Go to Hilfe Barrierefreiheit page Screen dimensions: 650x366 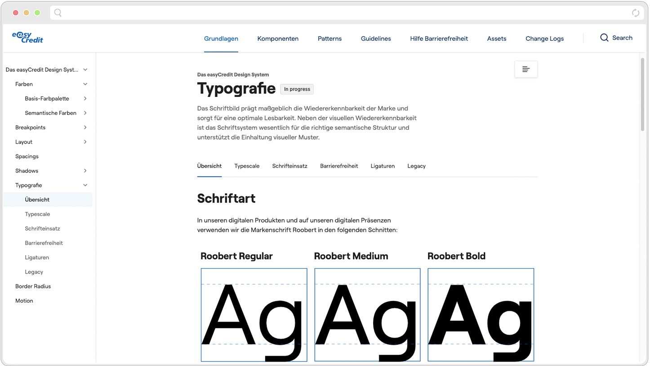(x=439, y=39)
